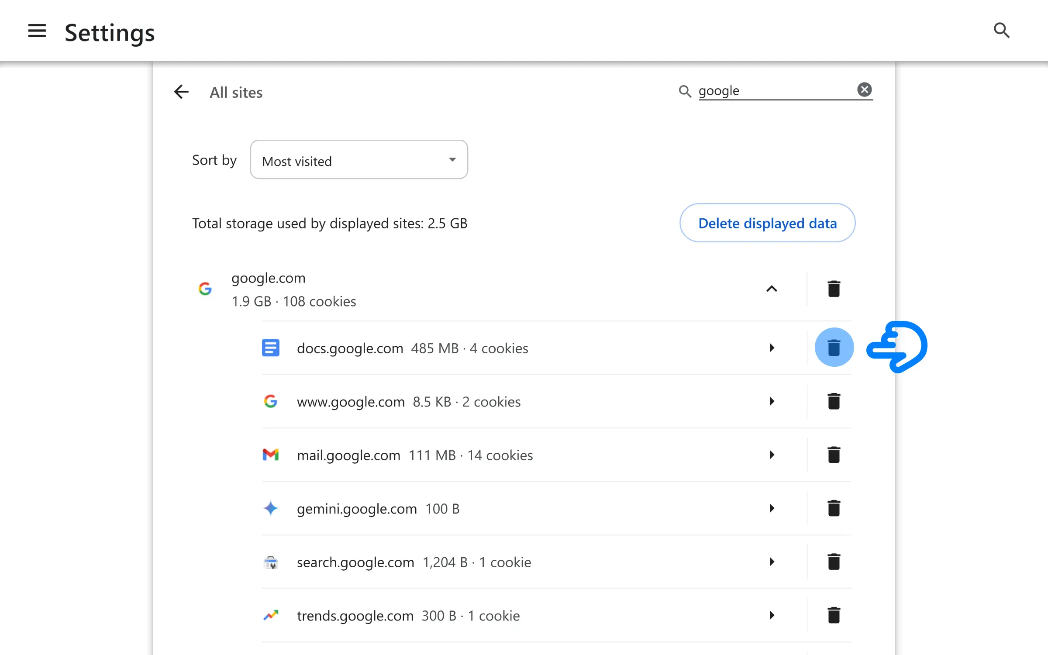Select Most visited sort option
Screen dimensions: 1048x655
[x=359, y=159]
